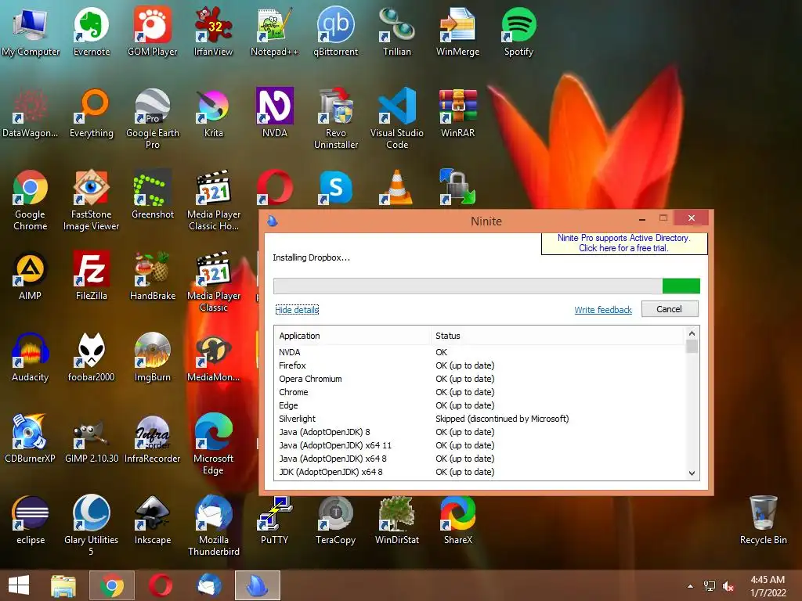Image resolution: width=802 pixels, height=601 pixels.
Task: Select the NVDA row in Ninite list
Action: pyautogui.click(x=480, y=352)
